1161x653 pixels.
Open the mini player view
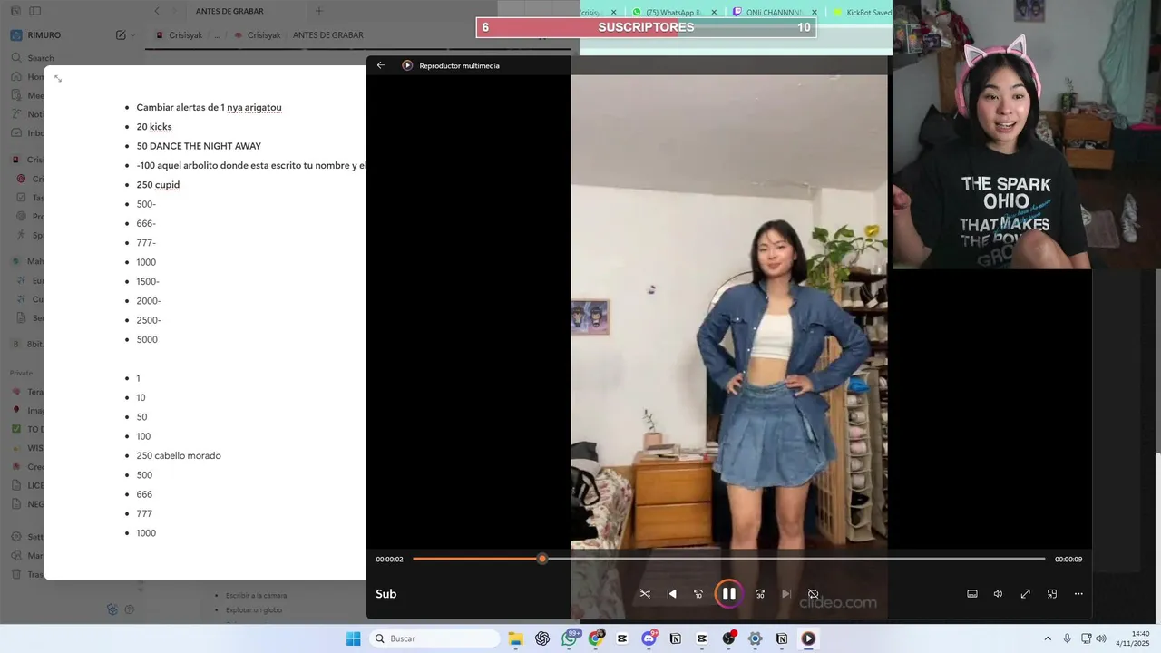click(1052, 594)
